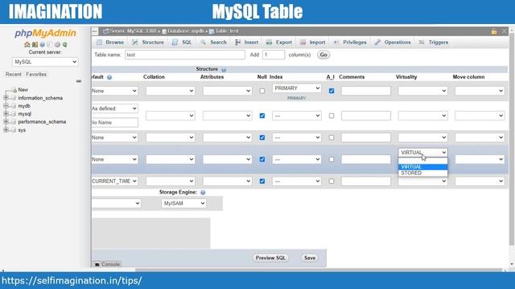515x289 pixels.
Task: Open the Import tab
Action: (x=313, y=43)
